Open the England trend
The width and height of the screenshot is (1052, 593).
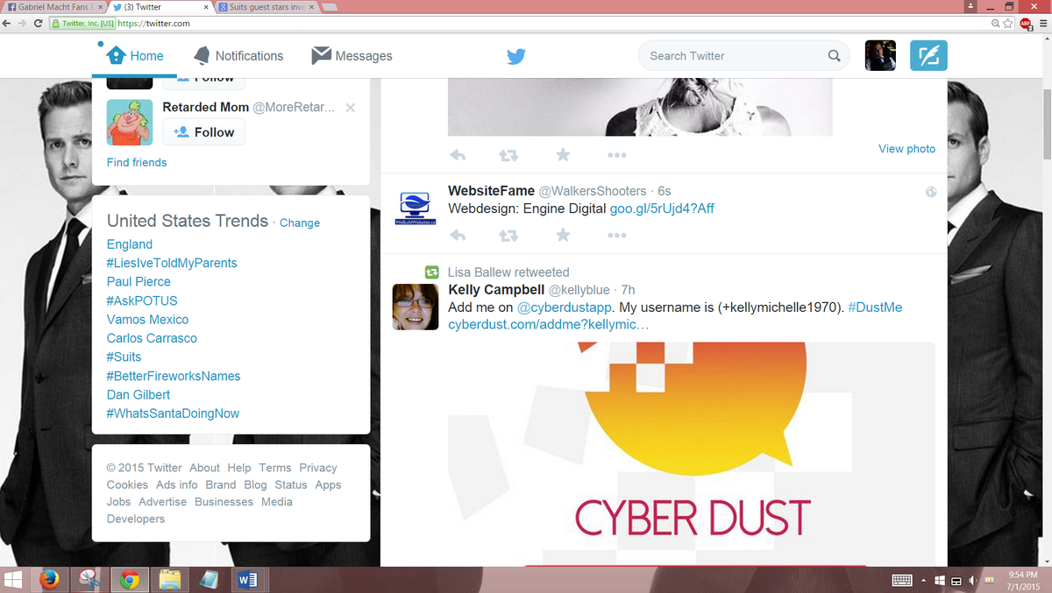tap(130, 244)
